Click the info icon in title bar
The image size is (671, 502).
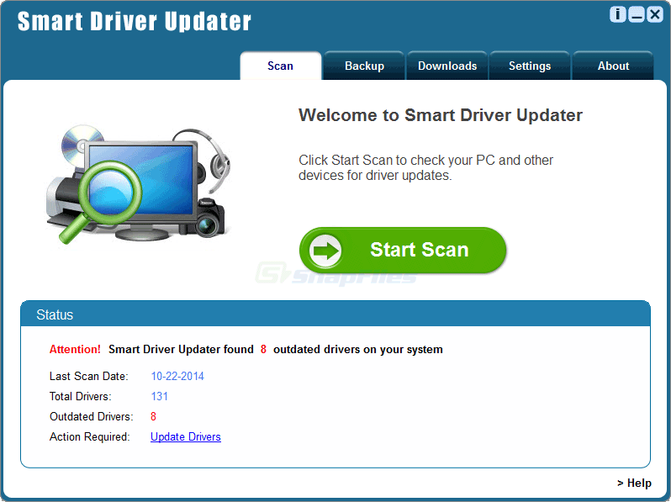point(618,14)
